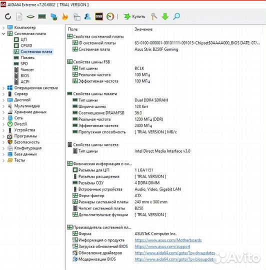Expand the Компьютер tree node

[x=3, y=27]
